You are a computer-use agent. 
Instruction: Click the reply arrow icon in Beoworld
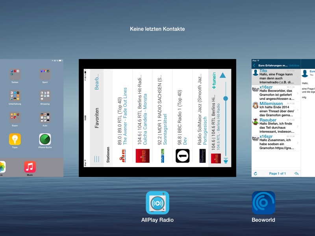pos(296,173)
